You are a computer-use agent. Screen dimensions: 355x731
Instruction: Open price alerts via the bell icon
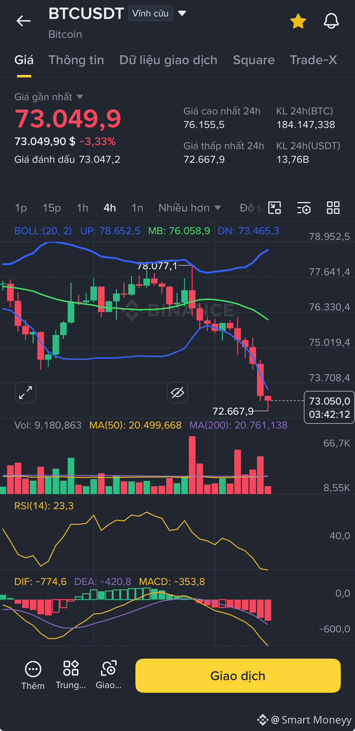click(331, 21)
